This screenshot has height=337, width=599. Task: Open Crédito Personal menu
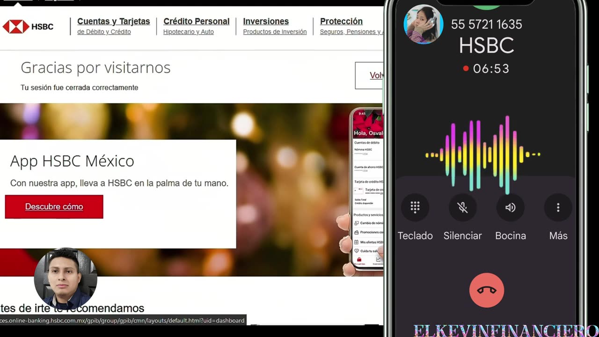pos(197,22)
